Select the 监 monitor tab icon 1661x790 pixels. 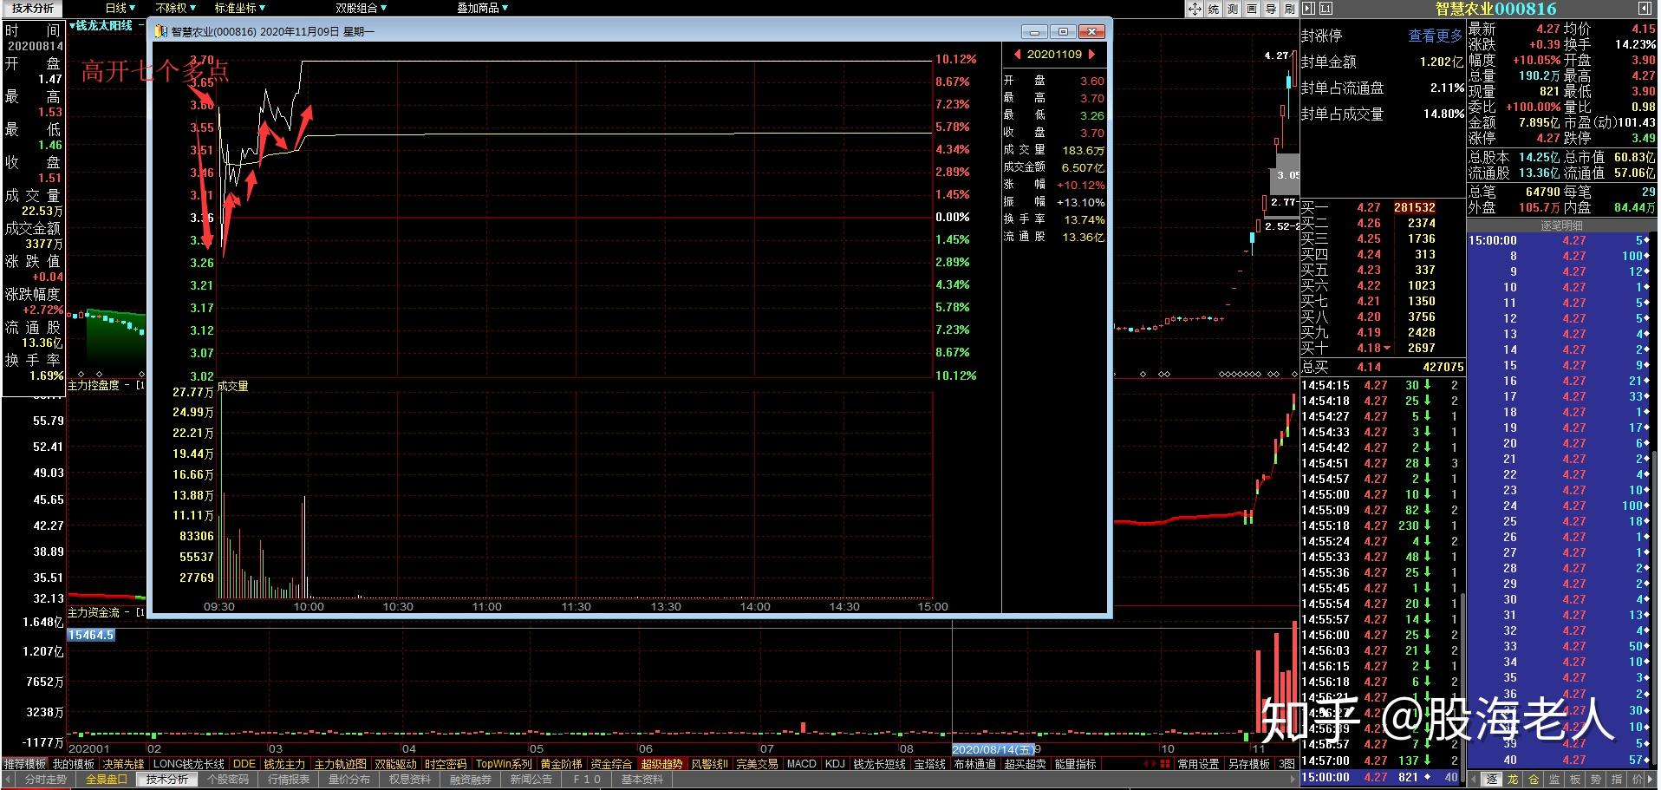[x=1554, y=780]
